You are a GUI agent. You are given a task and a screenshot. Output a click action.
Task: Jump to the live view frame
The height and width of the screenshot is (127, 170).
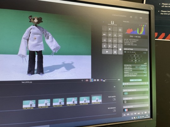click(x=115, y=46)
